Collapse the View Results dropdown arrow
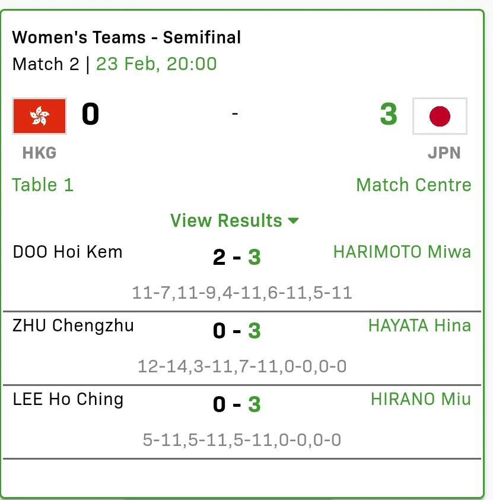493x500 pixels. point(293,220)
